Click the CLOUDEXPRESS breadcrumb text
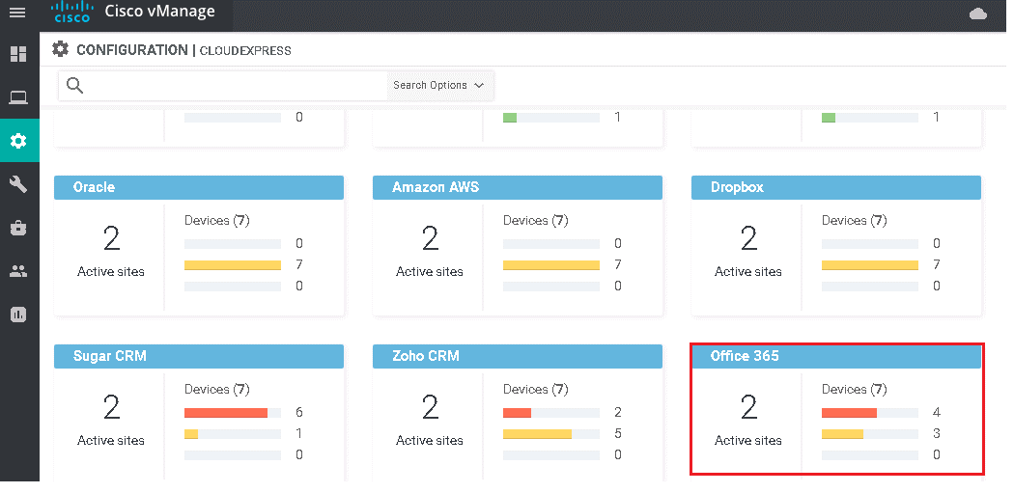 click(245, 51)
